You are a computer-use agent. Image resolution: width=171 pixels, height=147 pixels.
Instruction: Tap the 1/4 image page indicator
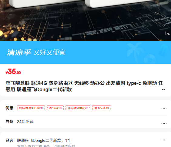click(x=167, y=33)
